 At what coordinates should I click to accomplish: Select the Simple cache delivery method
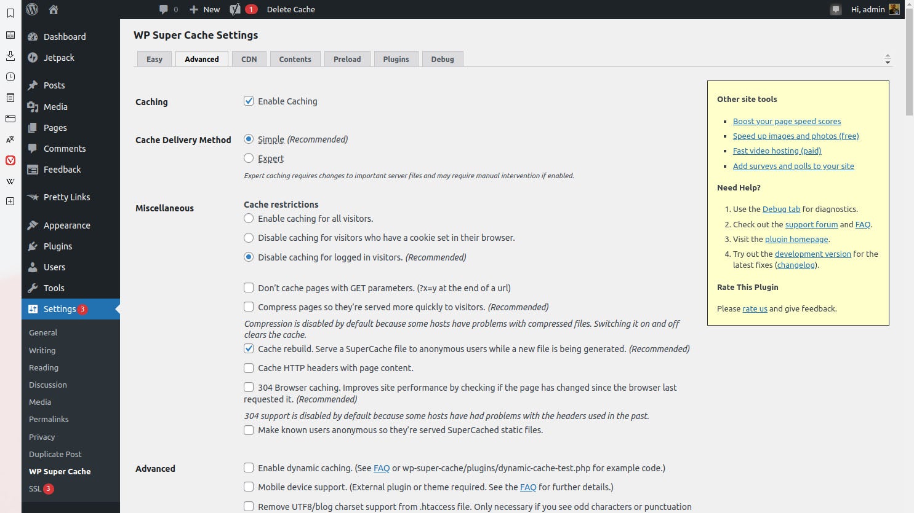[249, 139]
